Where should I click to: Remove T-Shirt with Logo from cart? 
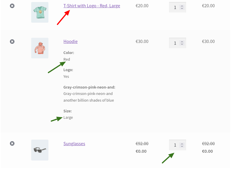(12, 6)
